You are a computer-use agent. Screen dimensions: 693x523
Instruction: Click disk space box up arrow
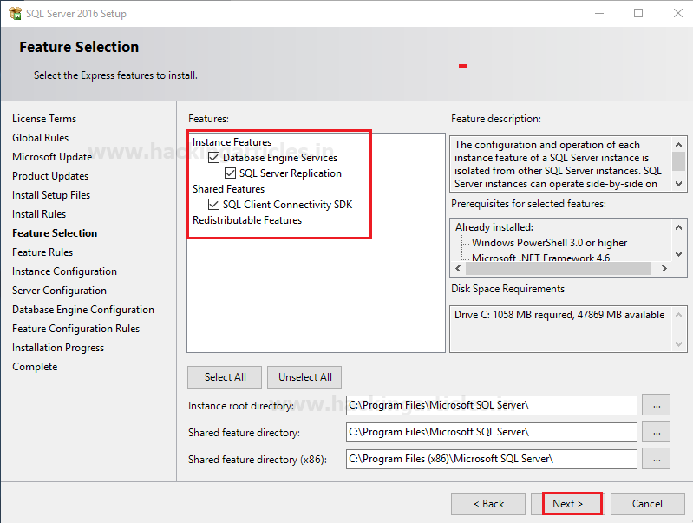[679, 315]
